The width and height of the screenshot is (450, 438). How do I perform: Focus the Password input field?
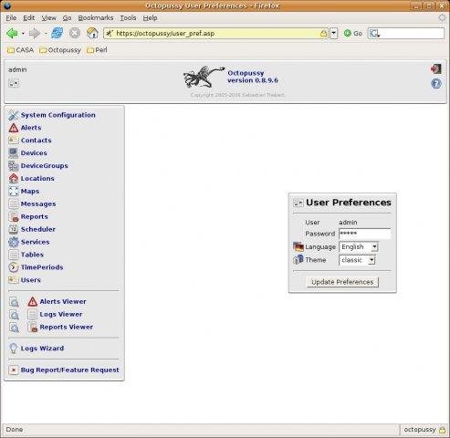click(364, 234)
